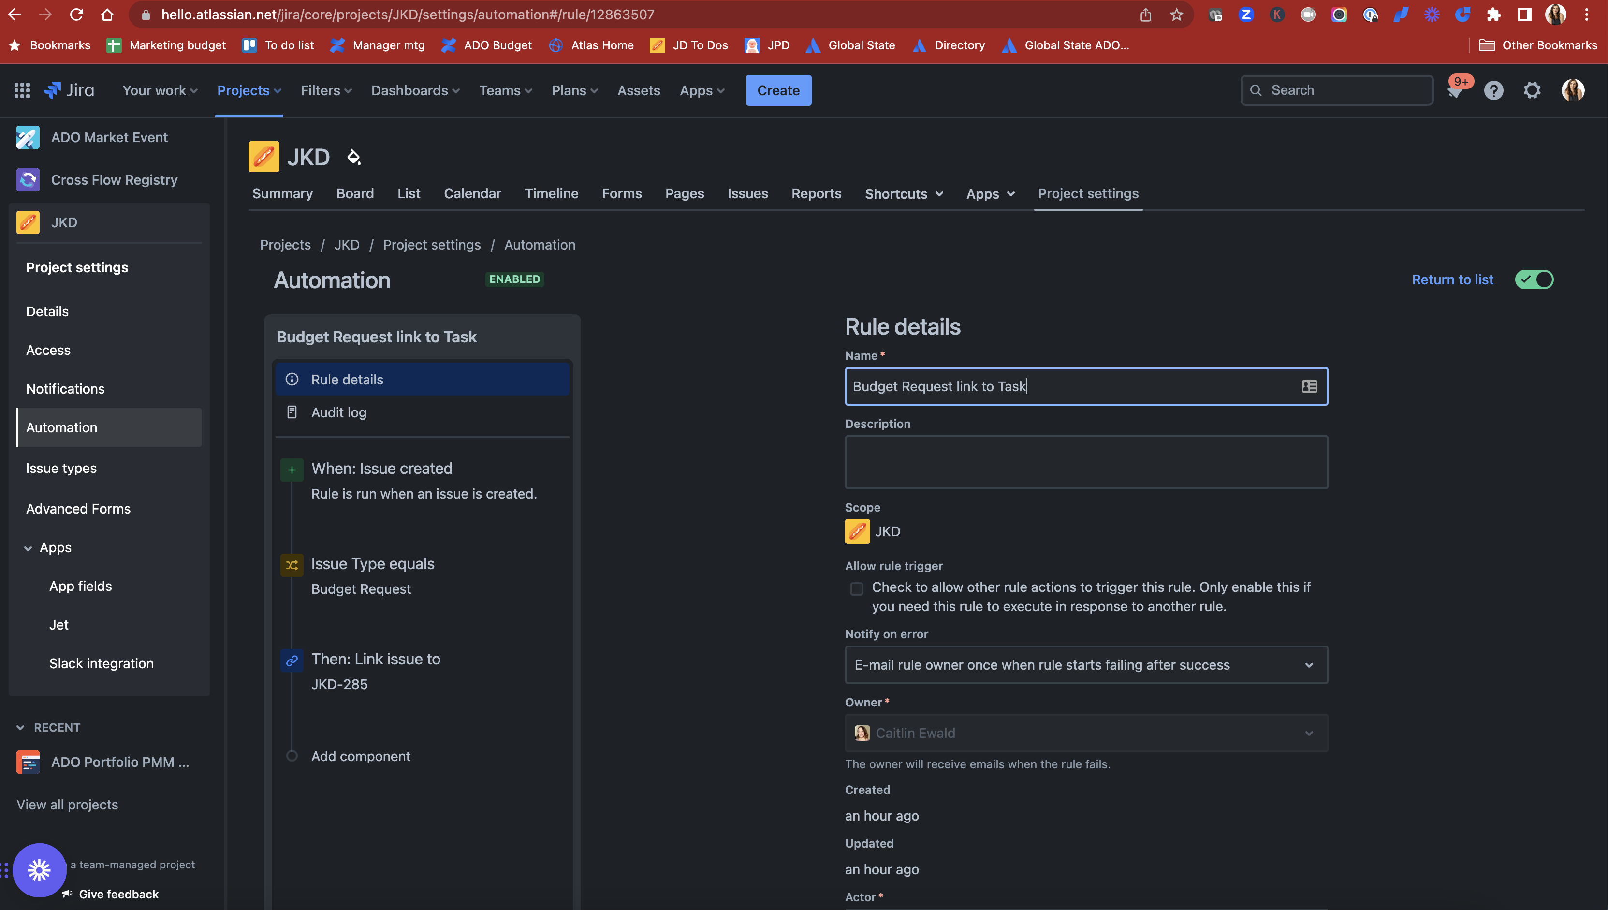Open the notifications bell with 9+ badge

[1456, 90]
